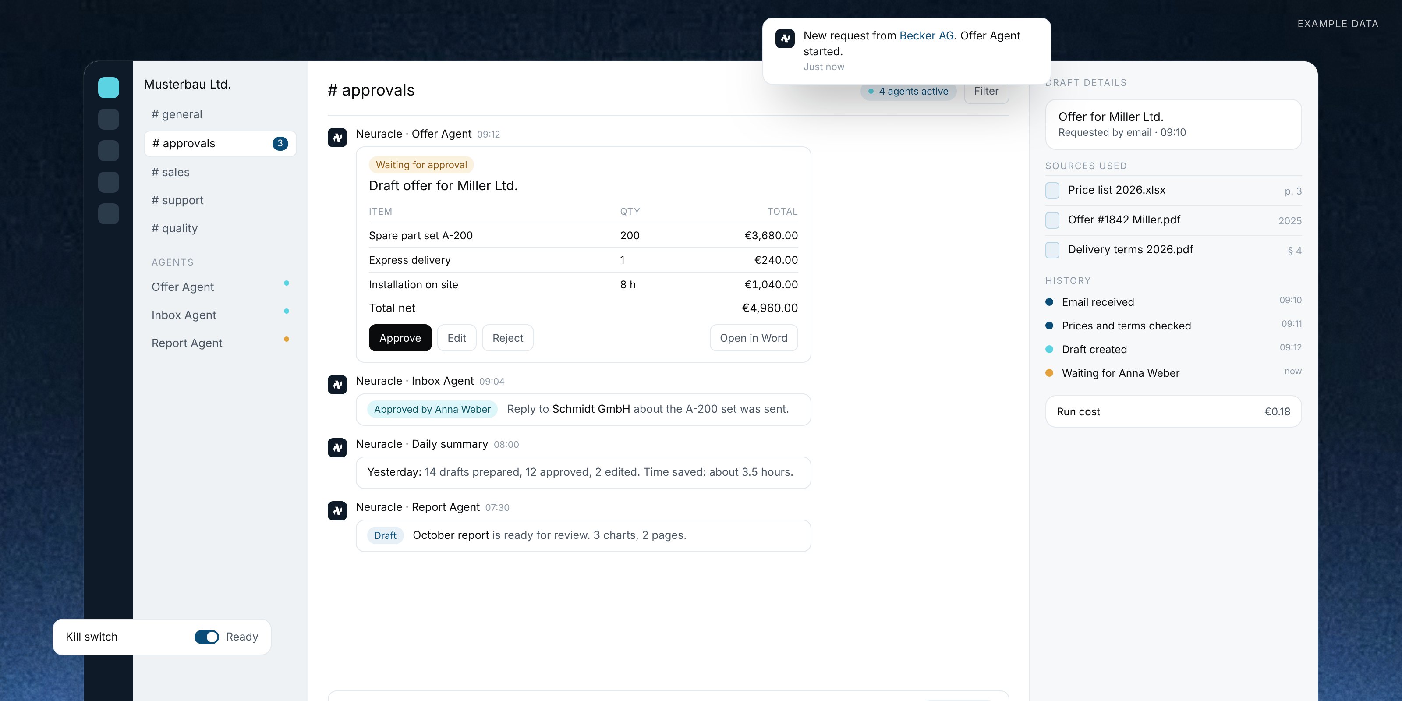The image size is (1402, 701).
Task: Click the status dot next to Offer Agent
Action: (x=286, y=283)
